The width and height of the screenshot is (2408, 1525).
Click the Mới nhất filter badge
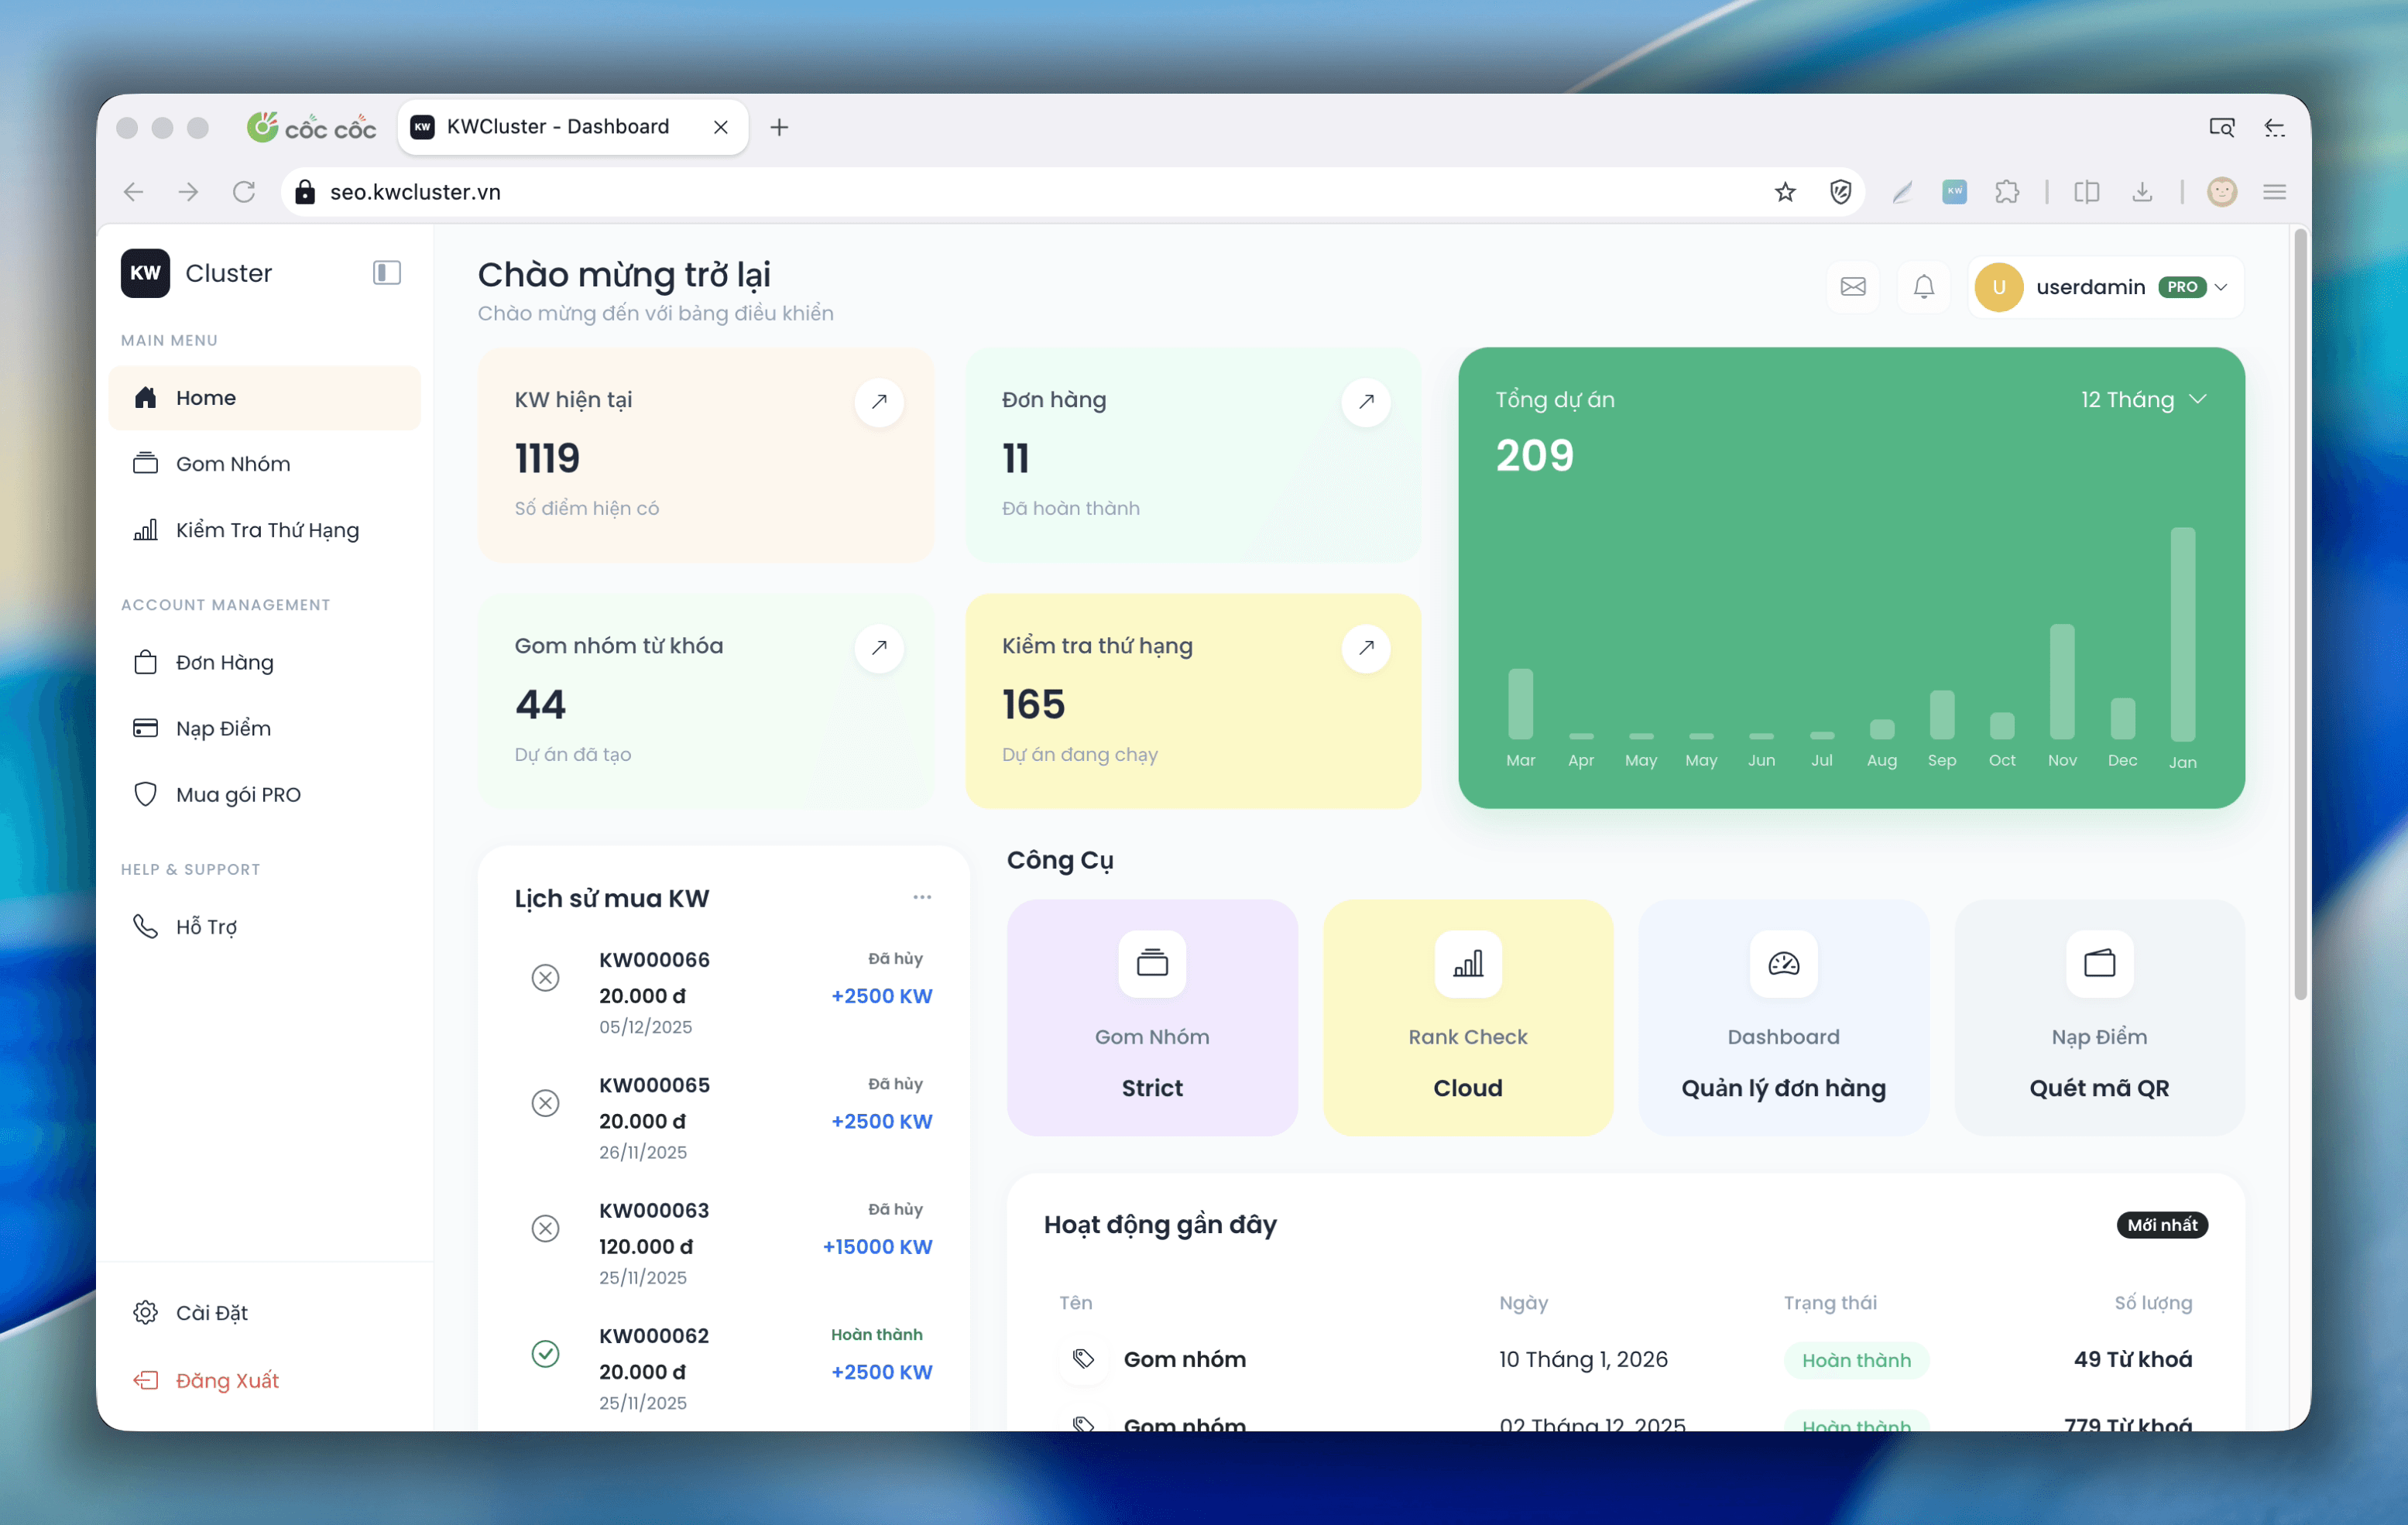2162,1225
